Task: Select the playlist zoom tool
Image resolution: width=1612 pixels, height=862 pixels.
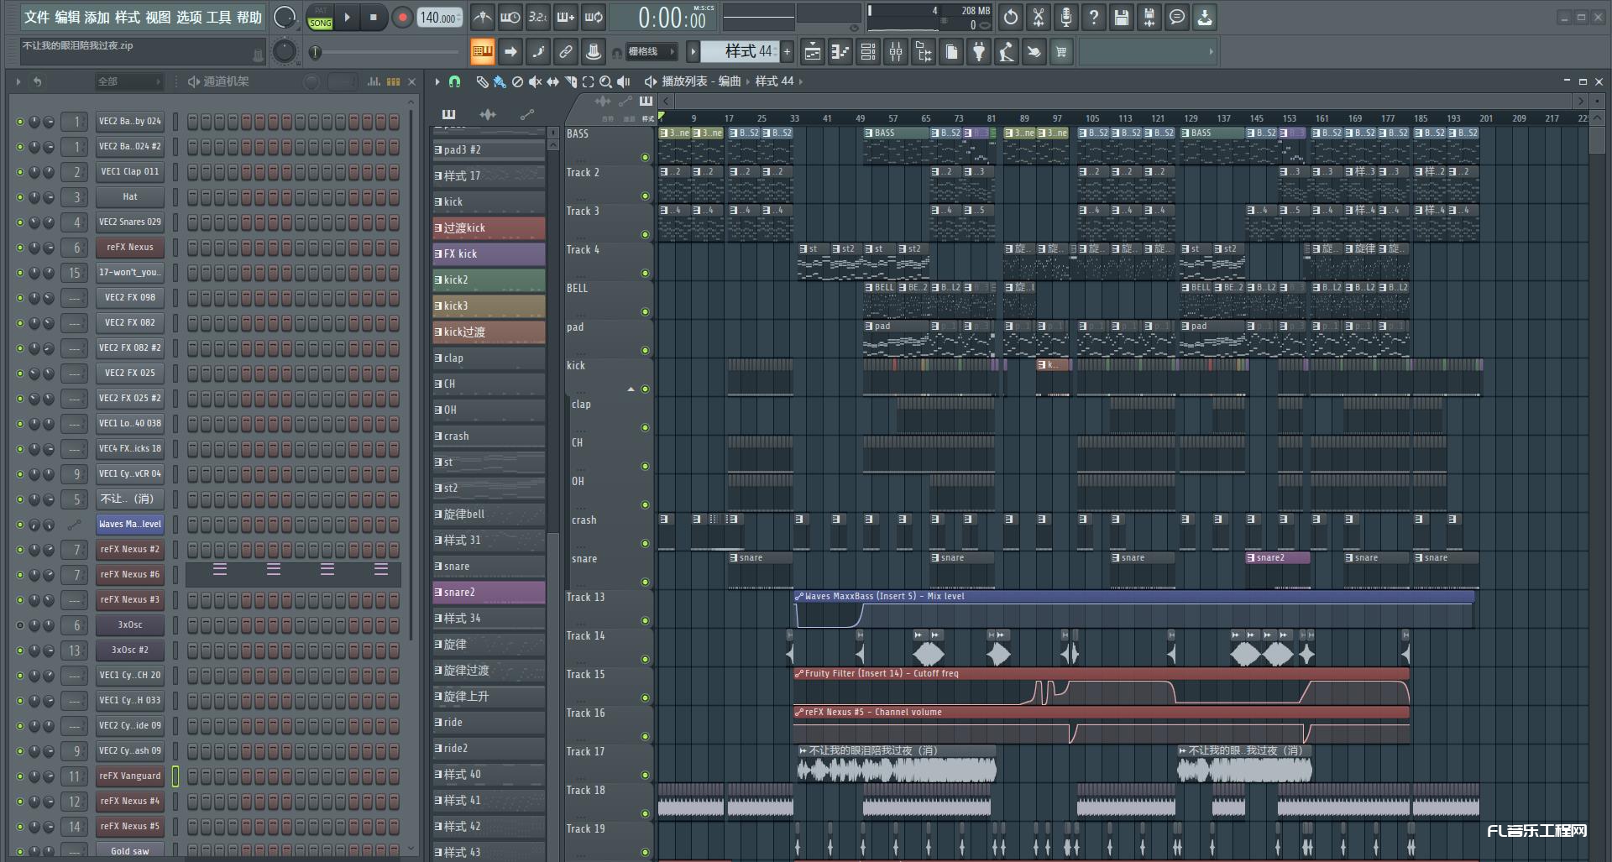Action: [x=605, y=81]
